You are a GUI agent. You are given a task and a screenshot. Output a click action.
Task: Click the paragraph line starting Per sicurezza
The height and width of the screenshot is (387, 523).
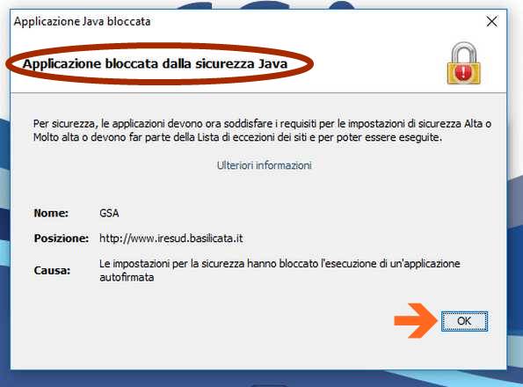pos(262,124)
